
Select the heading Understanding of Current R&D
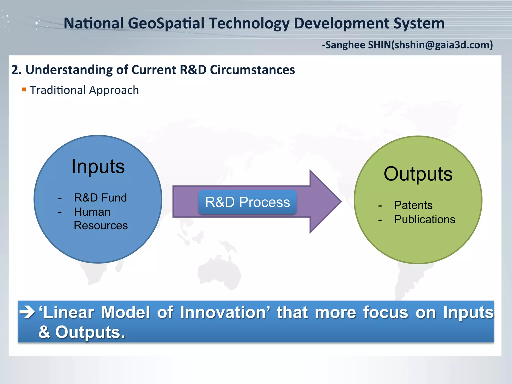(x=153, y=70)
